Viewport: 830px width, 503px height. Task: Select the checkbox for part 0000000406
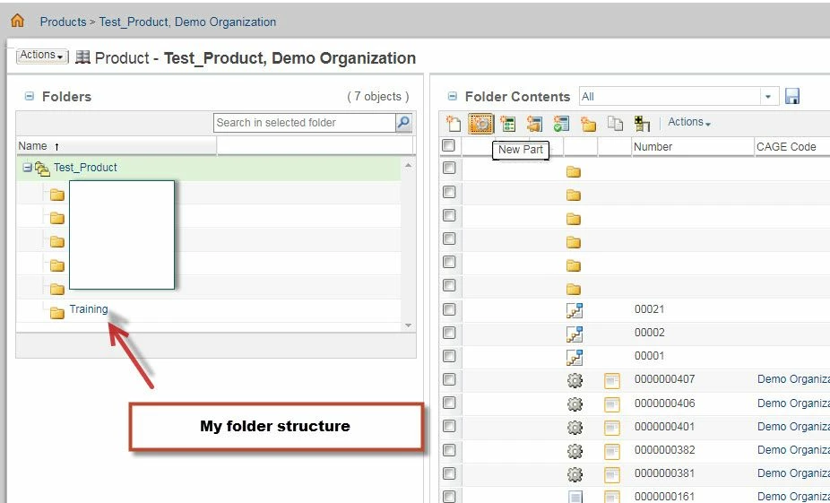(449, 403)
